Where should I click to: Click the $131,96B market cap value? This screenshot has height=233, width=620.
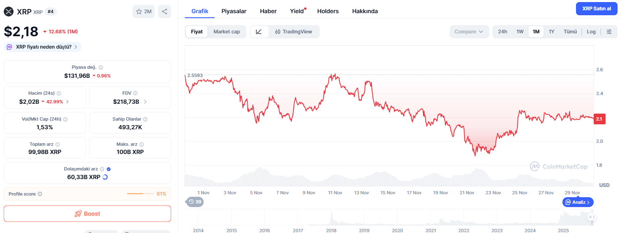(77, 76)
